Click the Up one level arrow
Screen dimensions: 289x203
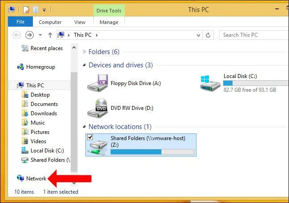(50, 35)
